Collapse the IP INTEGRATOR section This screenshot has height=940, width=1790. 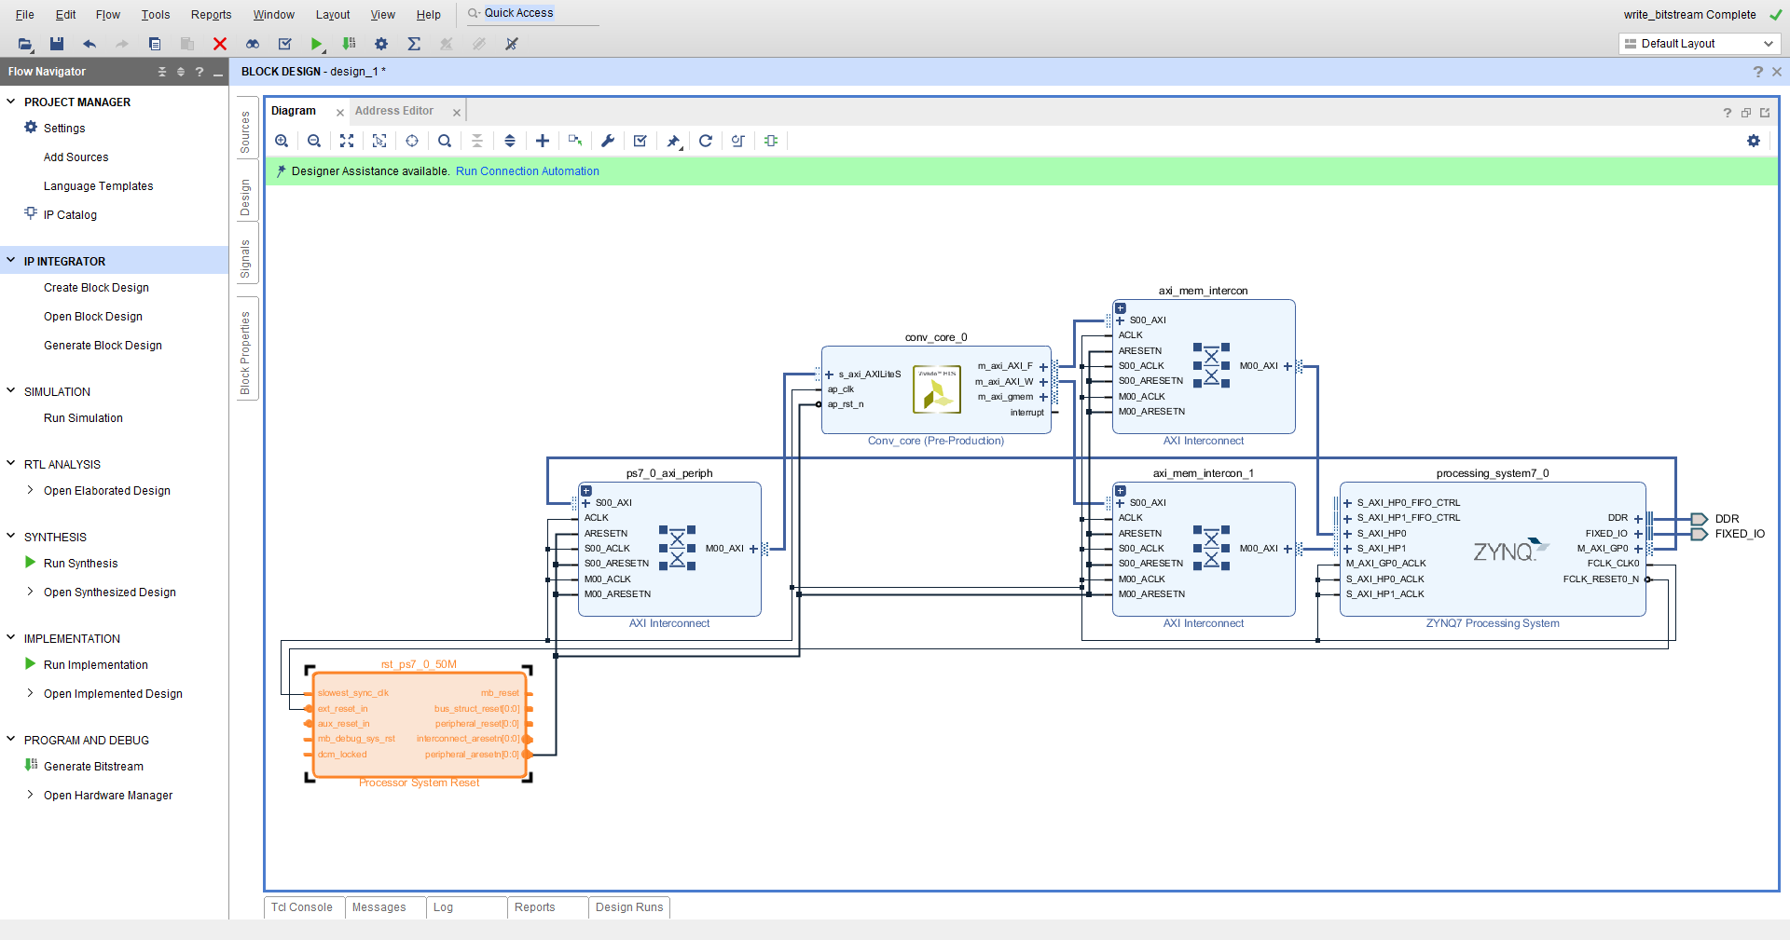11,261
